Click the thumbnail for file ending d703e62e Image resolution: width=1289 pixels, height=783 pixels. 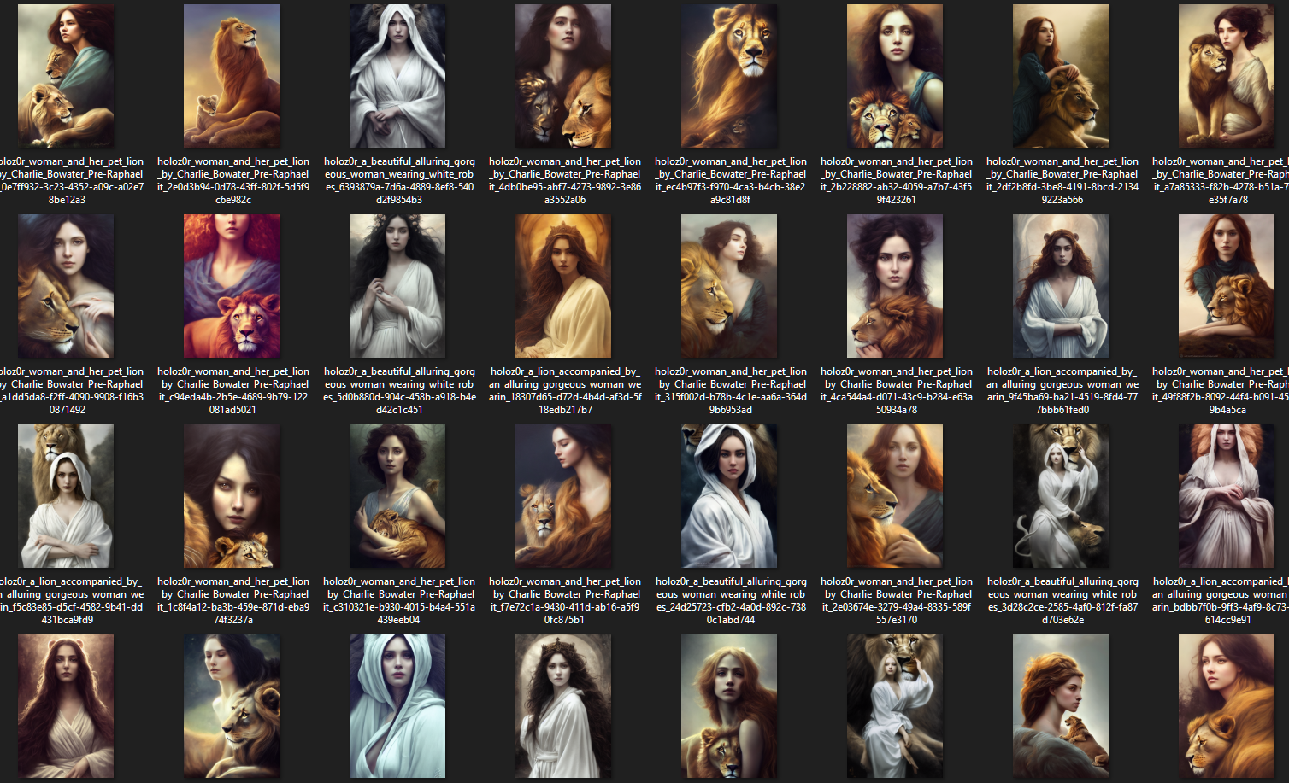[1061, 496]
